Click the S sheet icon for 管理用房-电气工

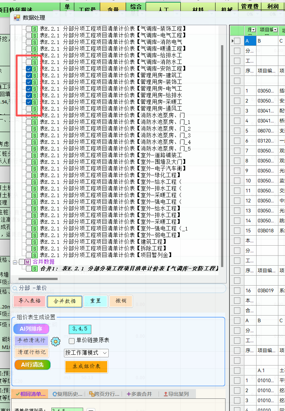click(35, 89)
